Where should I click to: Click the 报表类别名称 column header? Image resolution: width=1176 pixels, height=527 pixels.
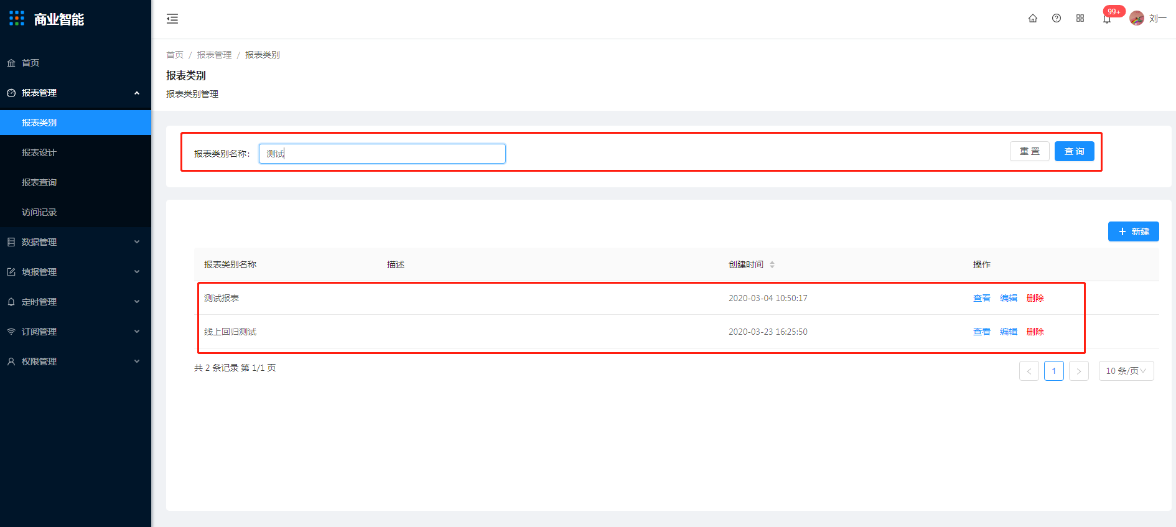230,264
